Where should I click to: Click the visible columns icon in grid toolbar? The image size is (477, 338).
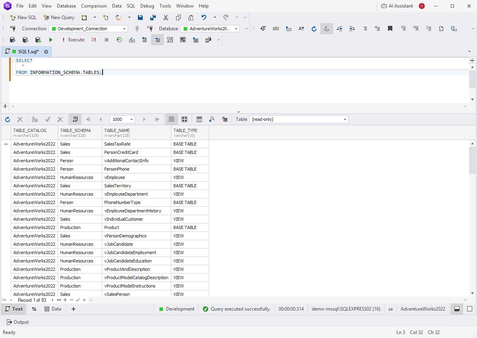[x=200, y=119]
